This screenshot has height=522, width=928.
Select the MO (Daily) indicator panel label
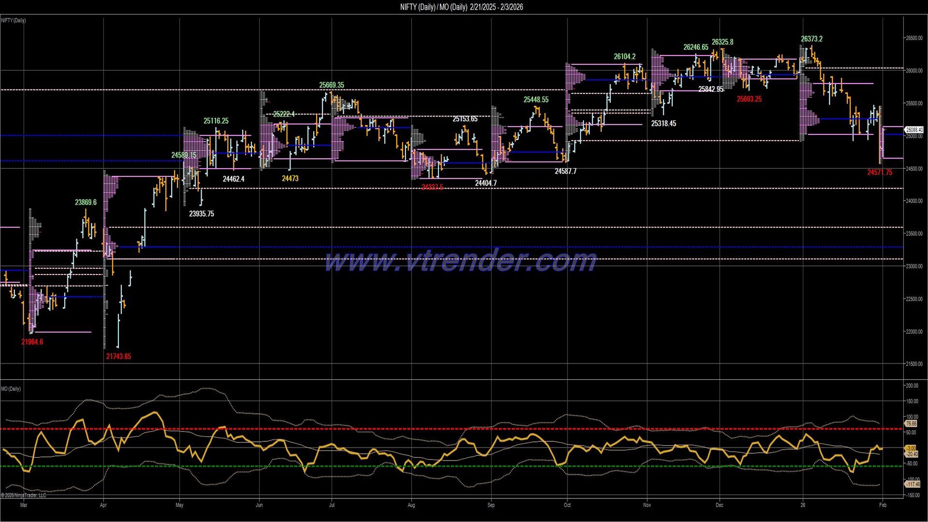pyautogui.click(x=11, y=388)
